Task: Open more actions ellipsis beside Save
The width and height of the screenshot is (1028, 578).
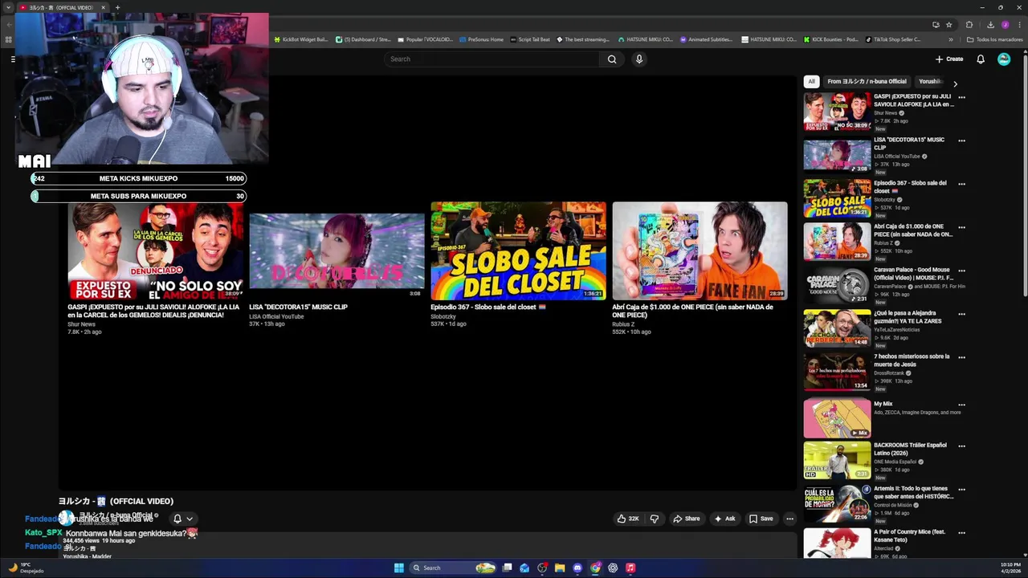Action: [x=789, y=519]
